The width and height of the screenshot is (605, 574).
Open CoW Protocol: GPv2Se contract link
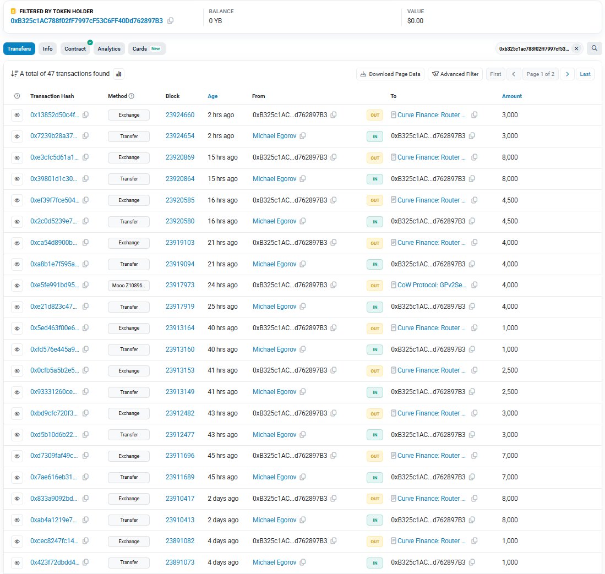pos(432,285)
